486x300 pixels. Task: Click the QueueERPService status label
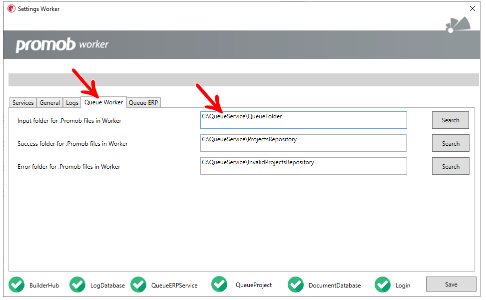tap(174, 286)
